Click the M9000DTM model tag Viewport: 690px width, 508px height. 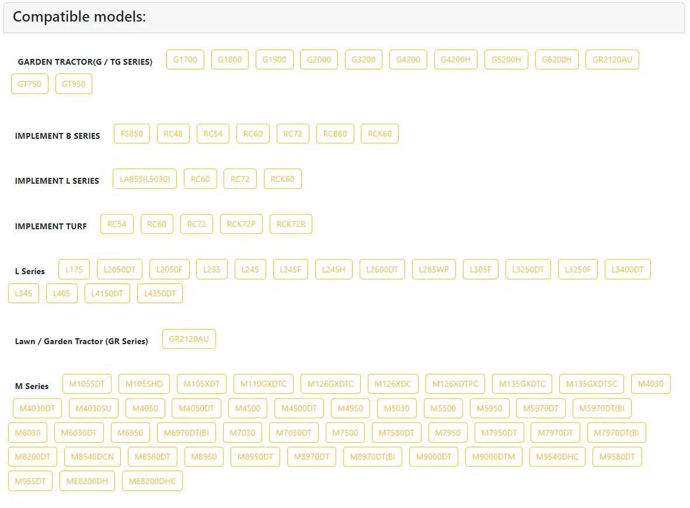493,457
